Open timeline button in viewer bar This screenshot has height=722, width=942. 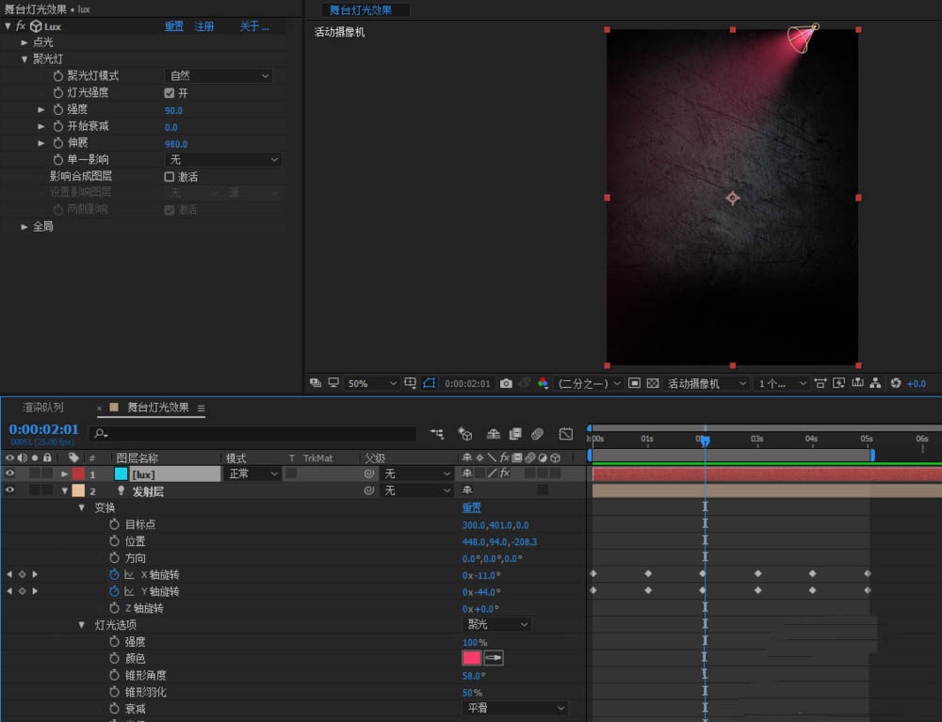(857, 383)
